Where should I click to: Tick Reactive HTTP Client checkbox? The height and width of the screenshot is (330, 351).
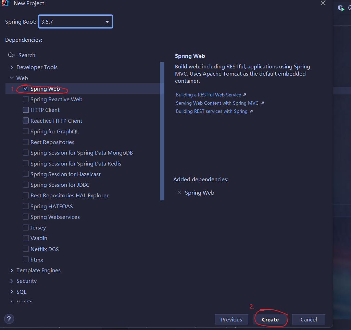(x=26, y=121)
